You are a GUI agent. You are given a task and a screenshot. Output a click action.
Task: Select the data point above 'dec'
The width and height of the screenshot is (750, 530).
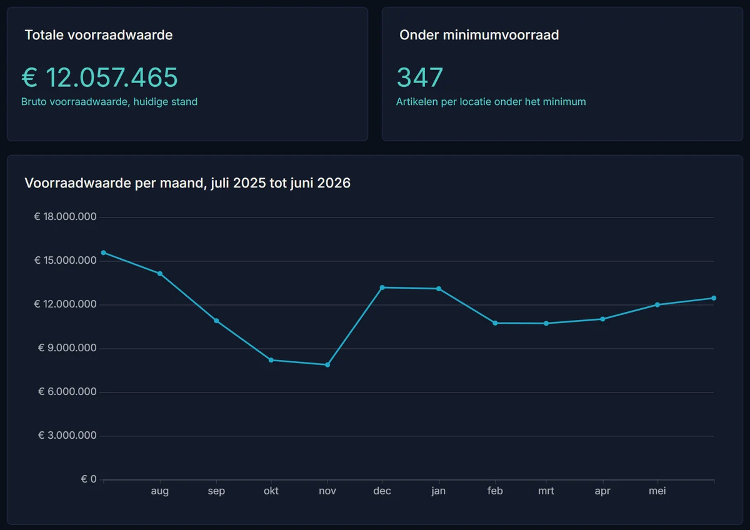click(x=382, y=287)
